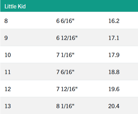This screenshot has height=114, width=138.
Task: Select size 10 in the table
Action: 8,55
